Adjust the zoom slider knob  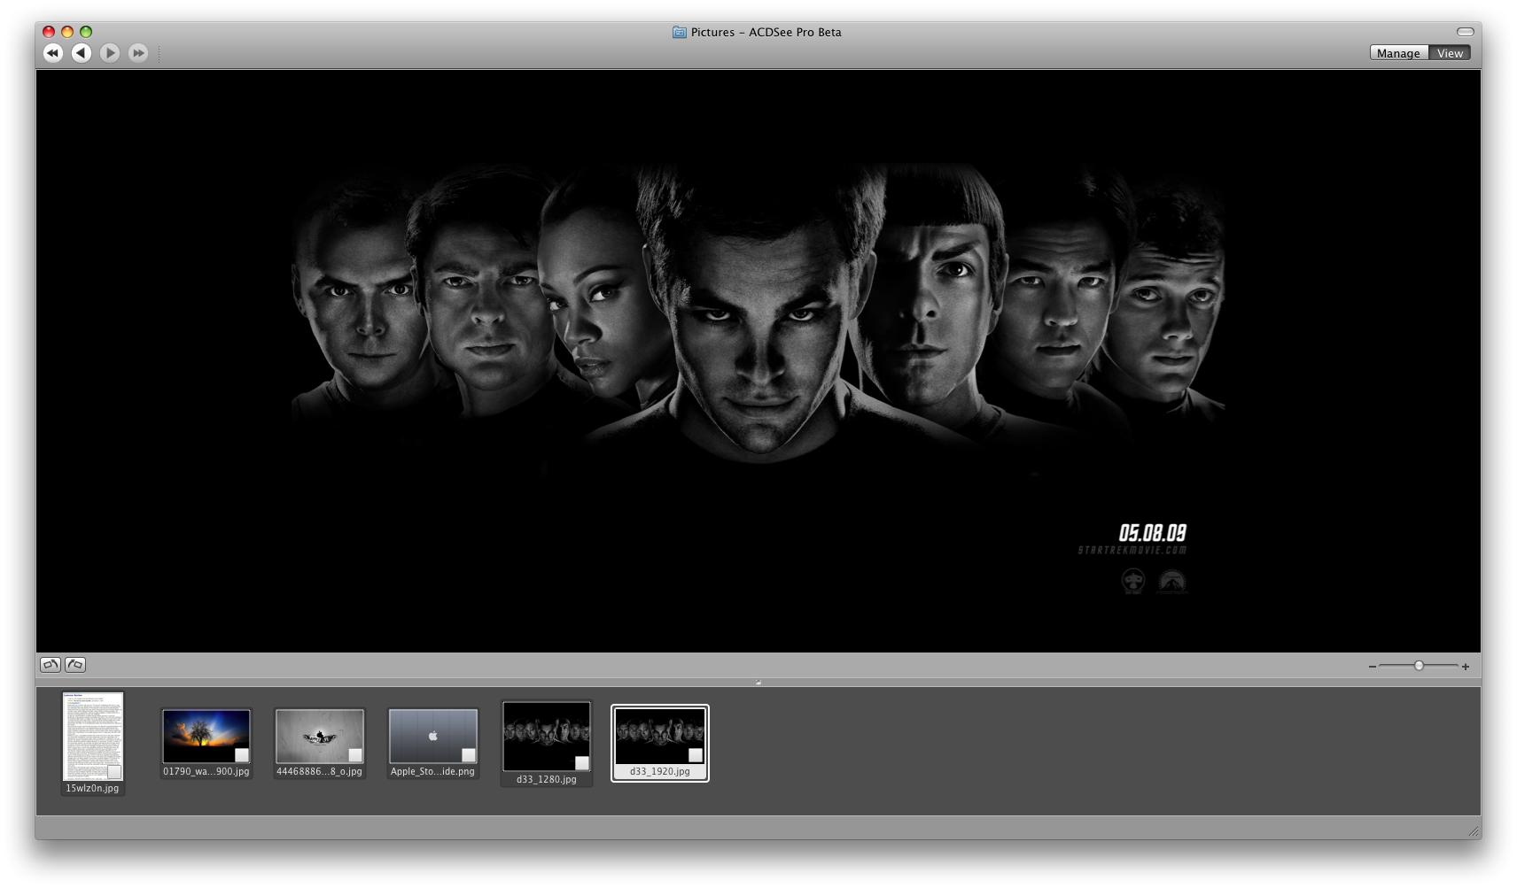(x=1419, y=666)
